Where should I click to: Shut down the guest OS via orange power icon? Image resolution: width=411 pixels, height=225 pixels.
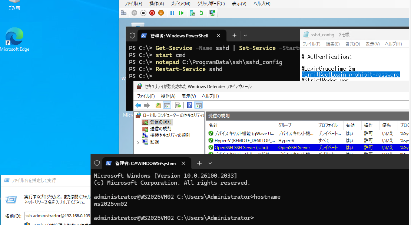[x=161, y=13]
